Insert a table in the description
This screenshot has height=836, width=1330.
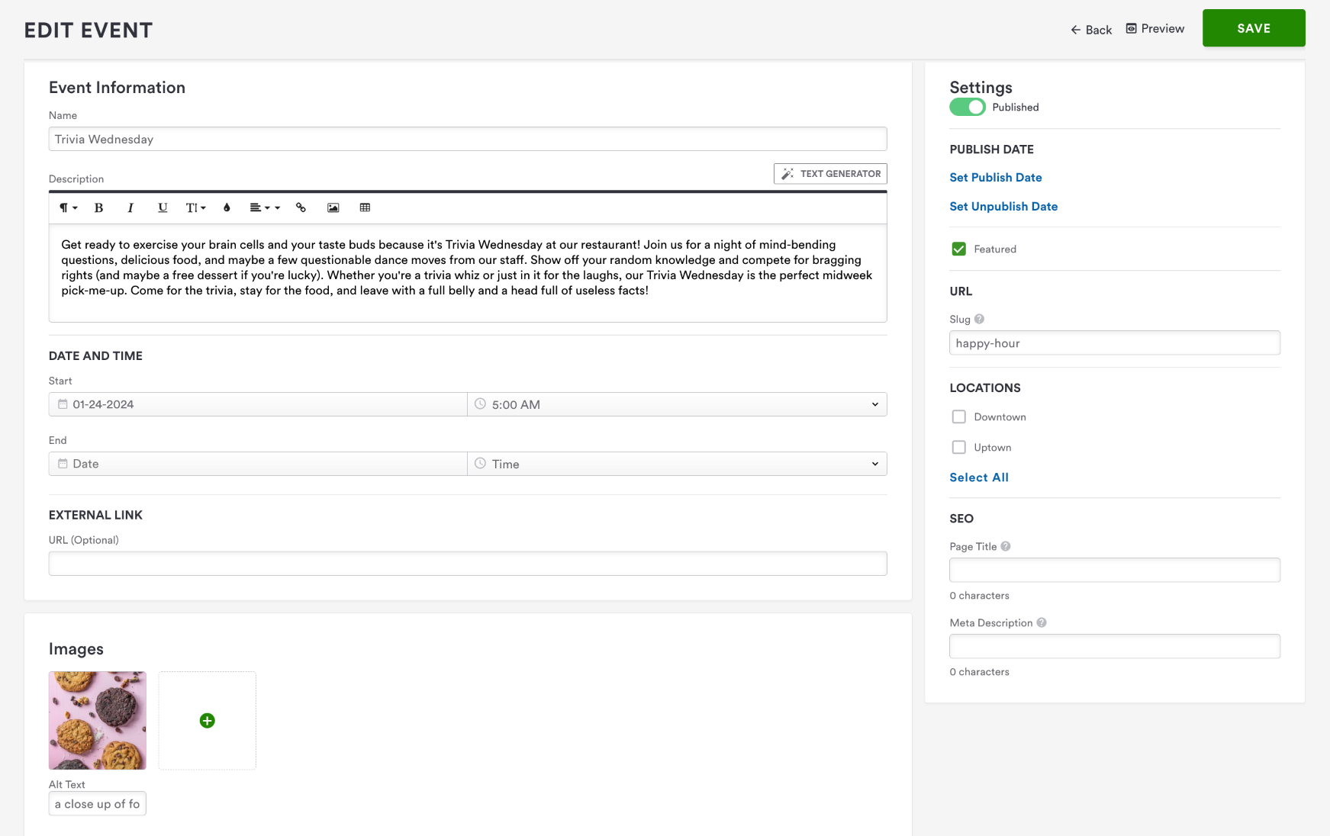coord(365,207)
